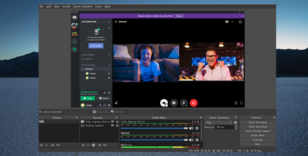This screenshot has width=308, height=156.
Task: Open the Fade transition dropdown
Action: (218, 123)
